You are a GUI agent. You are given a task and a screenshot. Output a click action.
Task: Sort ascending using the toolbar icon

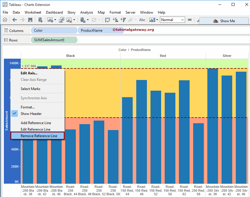(115, 20)
